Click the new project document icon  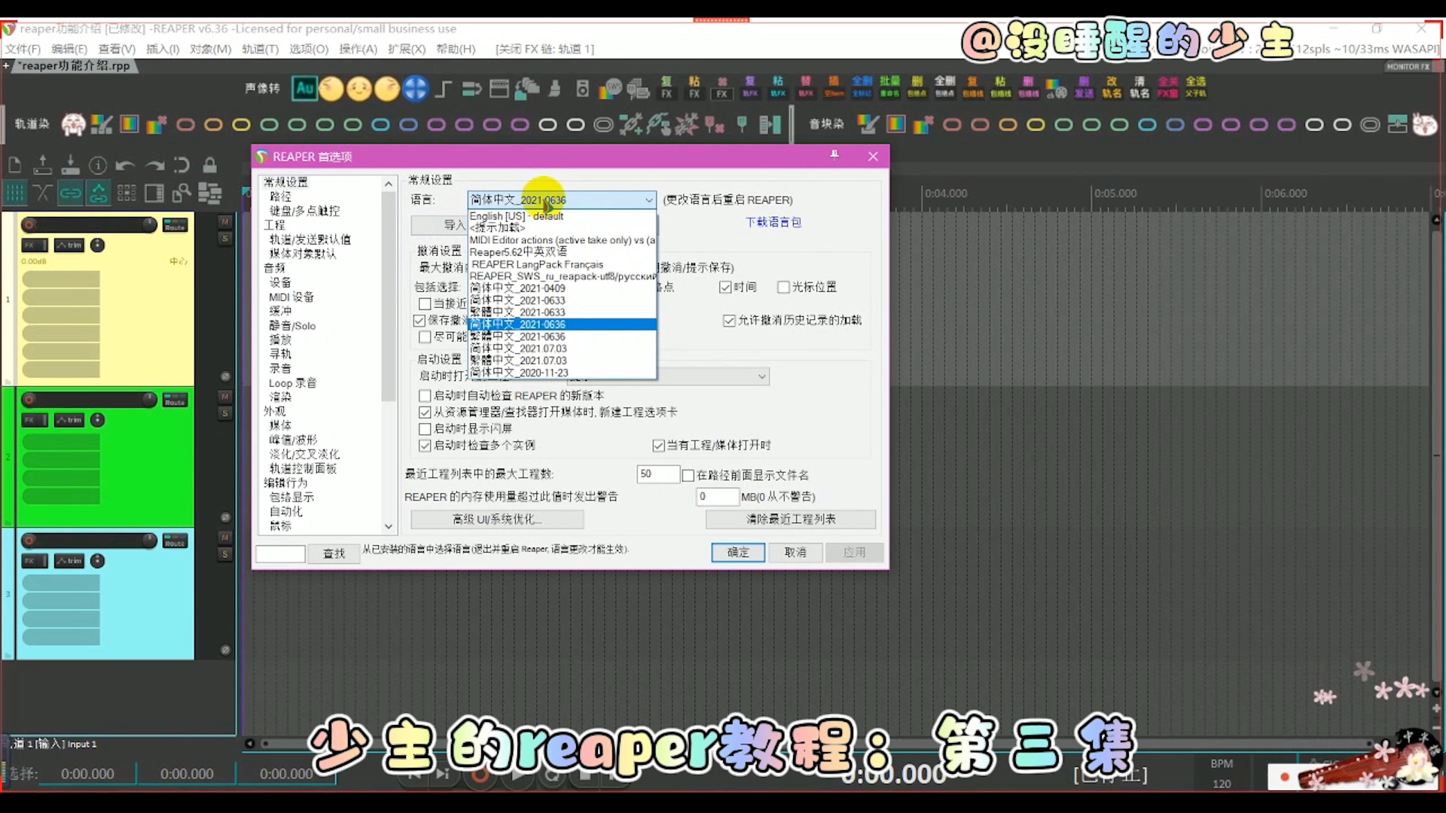[x=14, y=166]
